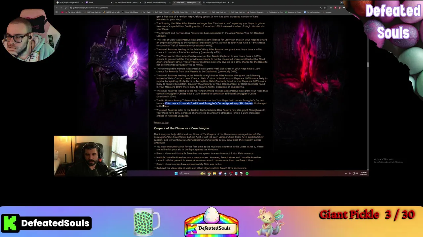
Task: Open the Certifications for Fin bookmark
Action: coord(275,12)
